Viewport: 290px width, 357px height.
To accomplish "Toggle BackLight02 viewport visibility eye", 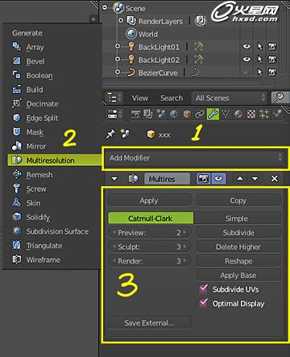I will [x=246, y=59].
